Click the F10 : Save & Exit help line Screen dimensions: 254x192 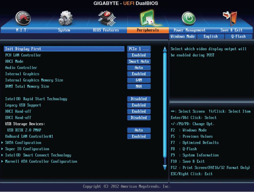pos(188,161)
